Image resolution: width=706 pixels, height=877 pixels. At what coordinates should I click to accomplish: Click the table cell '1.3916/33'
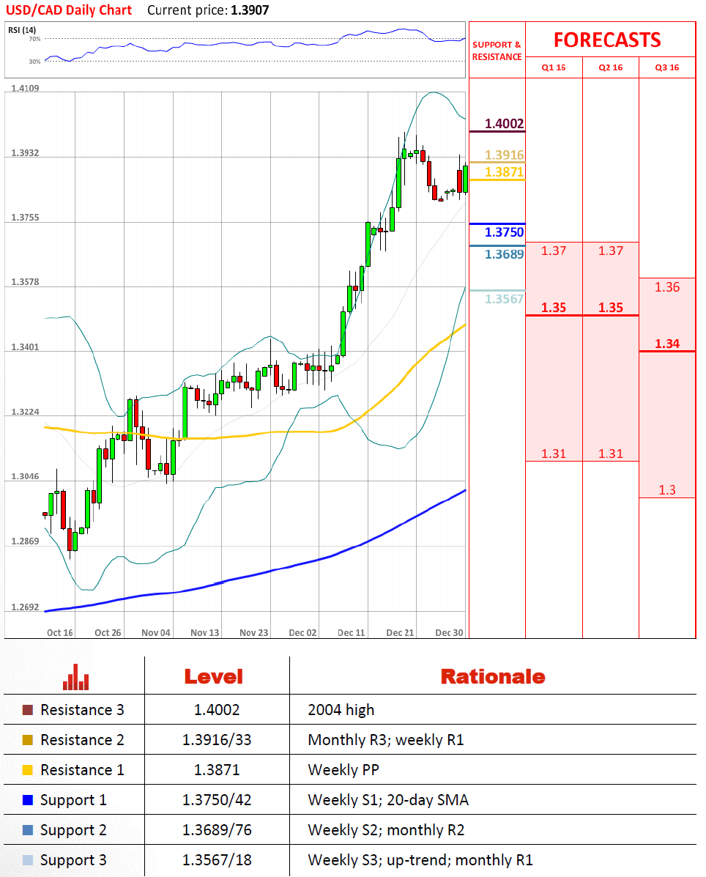click(217, 740)
